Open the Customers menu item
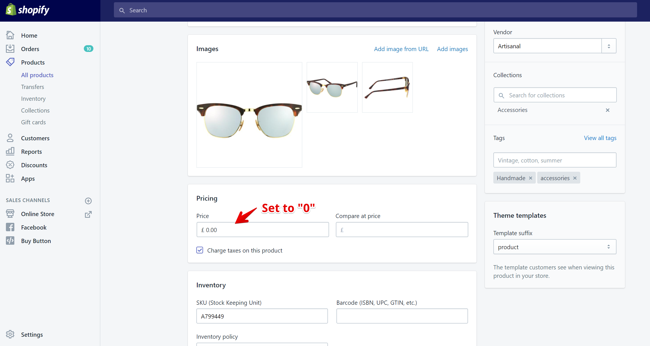This screenshot has height=346, width=650. tap(35, 138)
